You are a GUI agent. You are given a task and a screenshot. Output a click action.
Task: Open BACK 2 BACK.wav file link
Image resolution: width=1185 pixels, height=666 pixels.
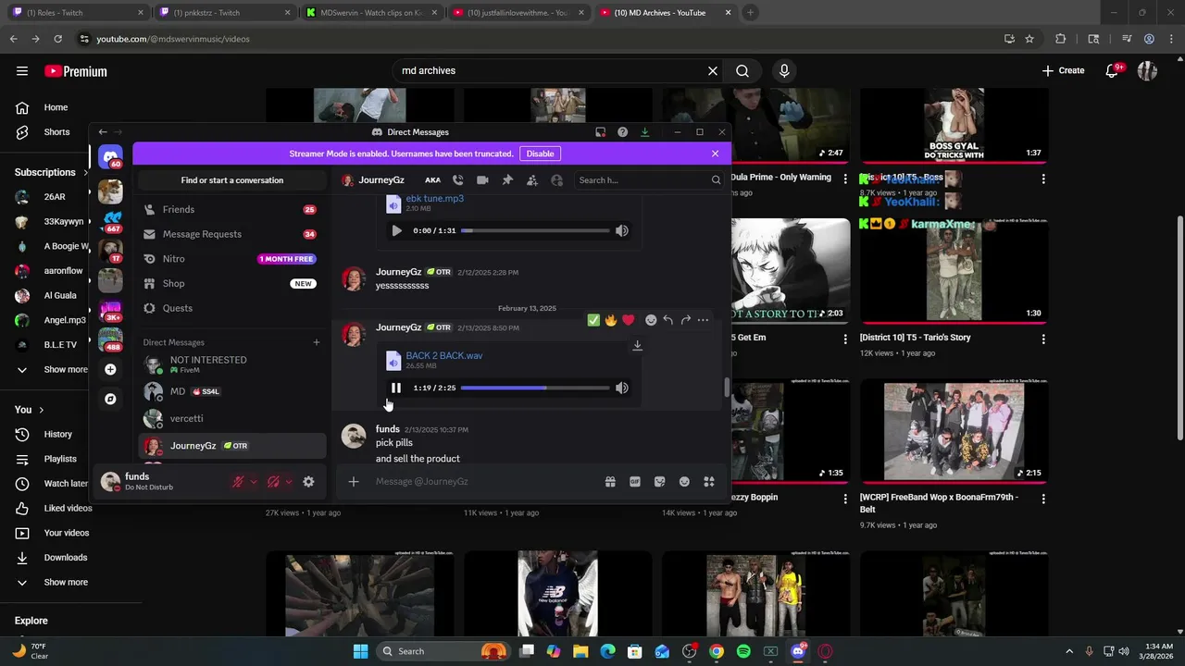(x=443, y=355)
